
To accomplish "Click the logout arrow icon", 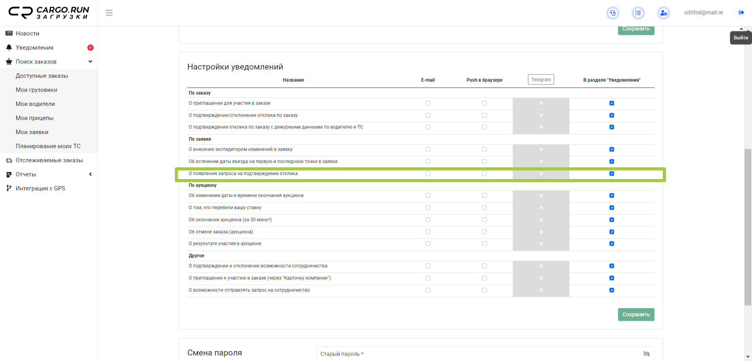I will (741, 13).
